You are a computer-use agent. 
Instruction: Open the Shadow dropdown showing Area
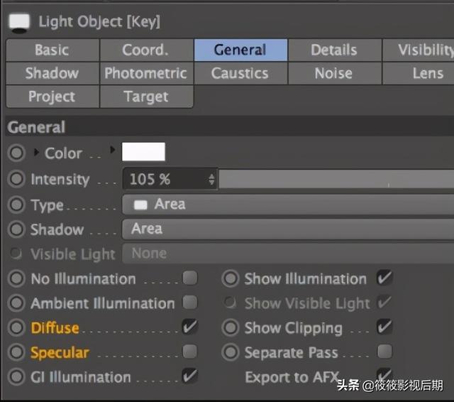point(289,229)
